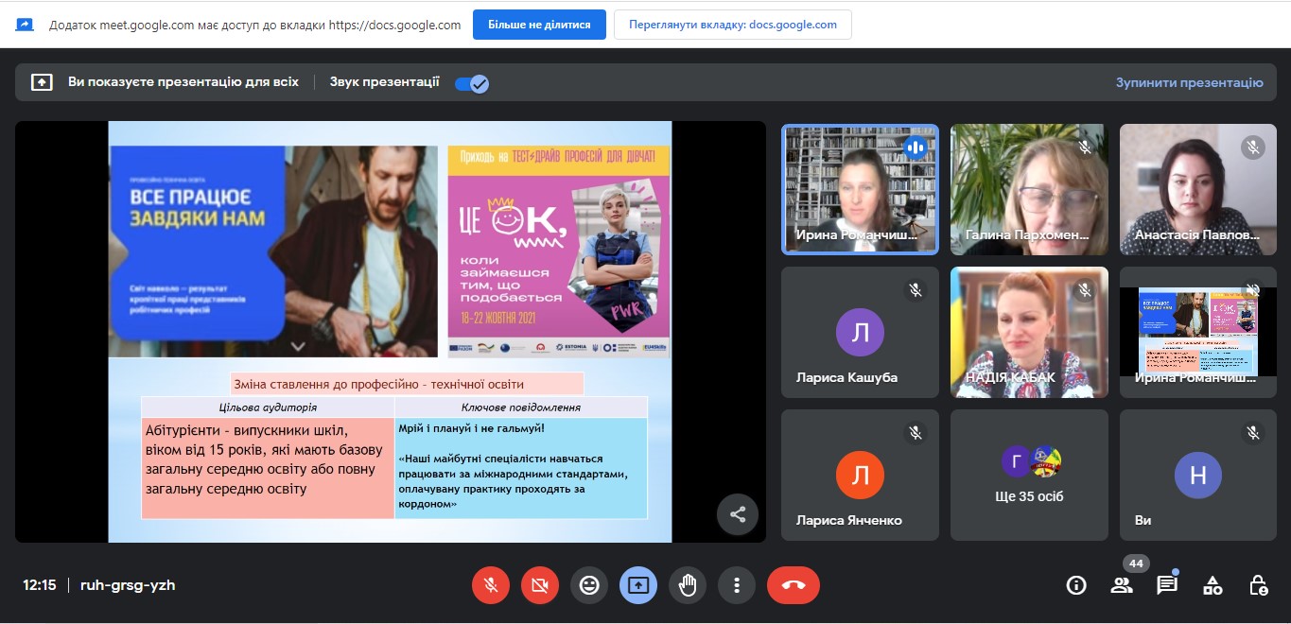Open the chat messages panel
This screenshot has height=624, width=1291.
tap(1167, 585)
